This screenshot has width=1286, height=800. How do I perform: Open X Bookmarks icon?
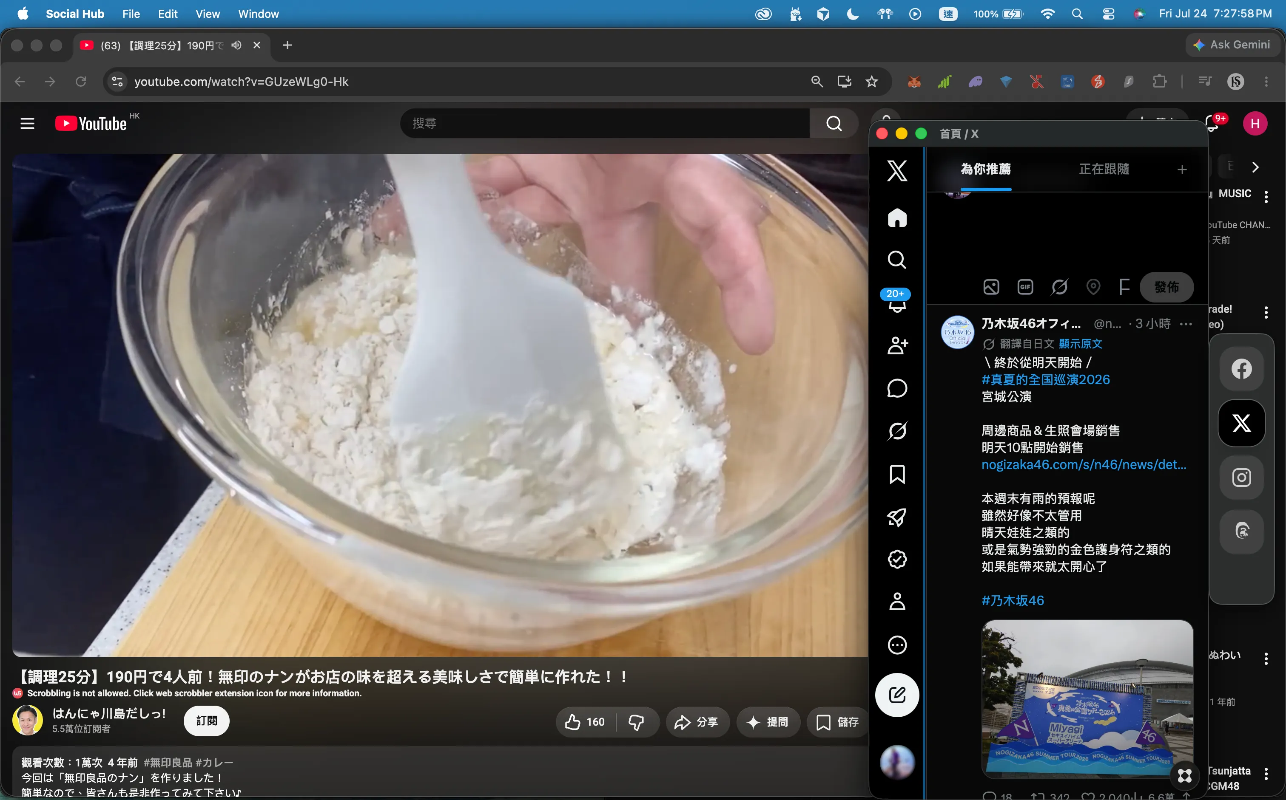tap(897, 474)
